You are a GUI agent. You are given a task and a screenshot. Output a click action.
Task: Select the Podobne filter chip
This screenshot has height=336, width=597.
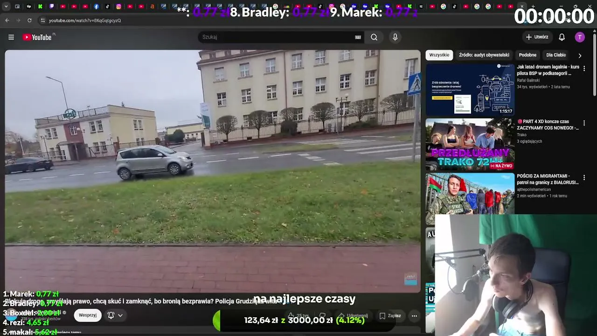[528, 55]
